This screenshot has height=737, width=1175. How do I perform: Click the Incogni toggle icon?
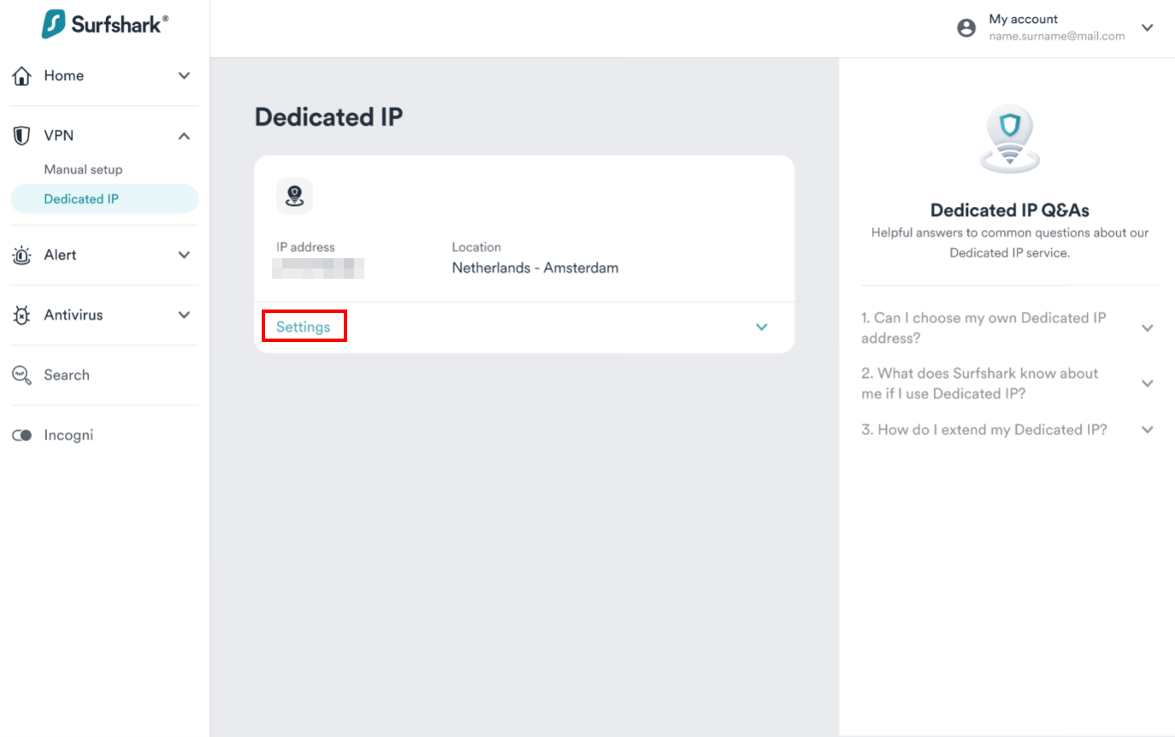pyautogui.click(x=22, y=435)
